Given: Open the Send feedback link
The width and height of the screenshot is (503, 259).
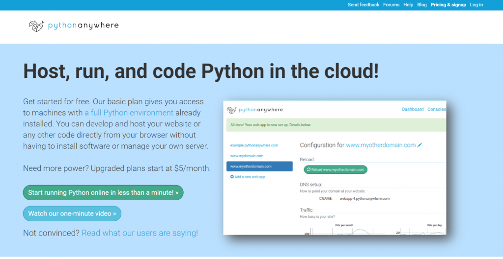Looking at the screenshot, I should coord(363,5).
